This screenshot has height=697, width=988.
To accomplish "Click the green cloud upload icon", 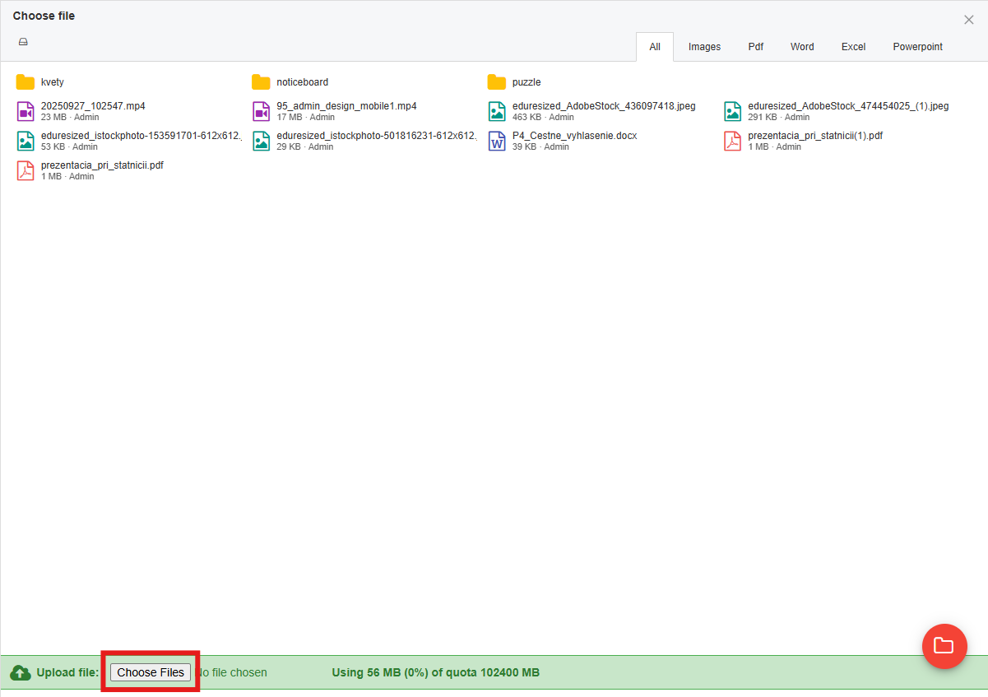I will [21, 672].
